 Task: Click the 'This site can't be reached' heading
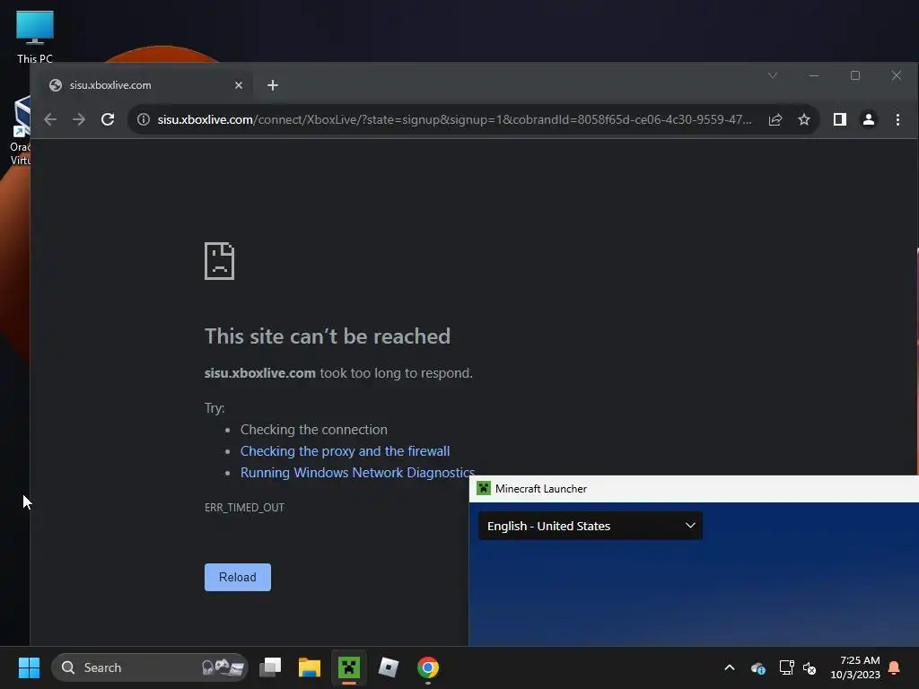click(x=328, y=336)
